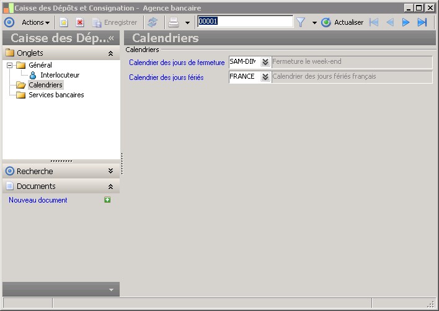The width and height of the screenshot is (439, 311).
Task: Click the Nouveau document link
Action: pyautogui.click(x=38, y=200)
